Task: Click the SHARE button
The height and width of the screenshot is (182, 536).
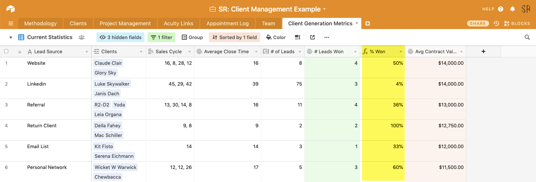Action: pos(478,23)
